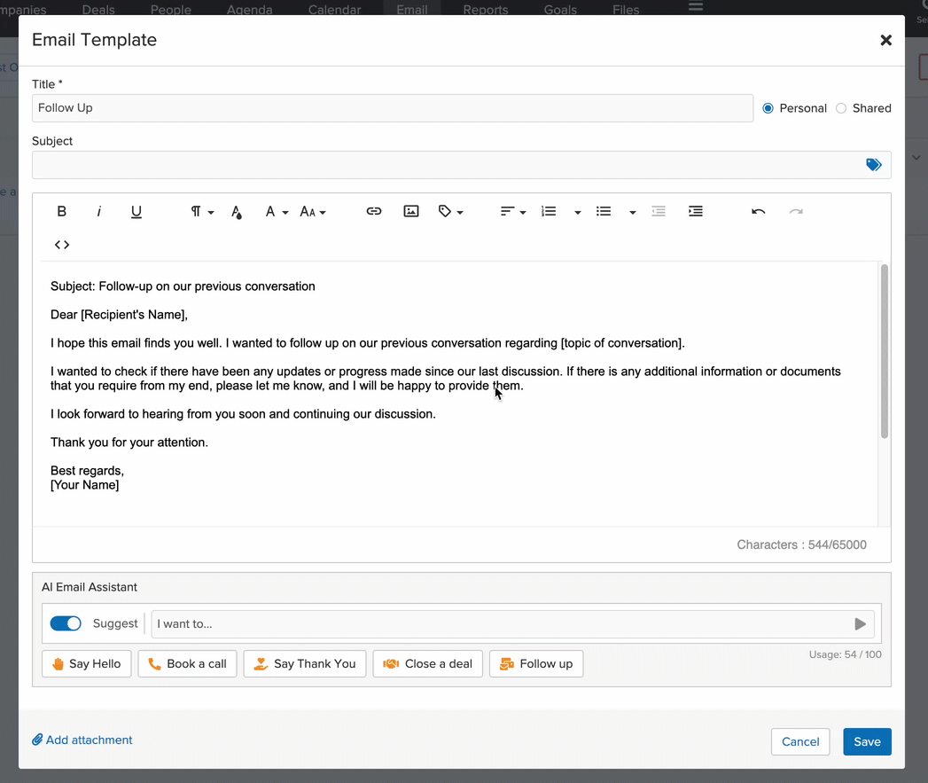Click the underline formatting icon
Viewport: 928px width, 783px height.
pos(136,212)
